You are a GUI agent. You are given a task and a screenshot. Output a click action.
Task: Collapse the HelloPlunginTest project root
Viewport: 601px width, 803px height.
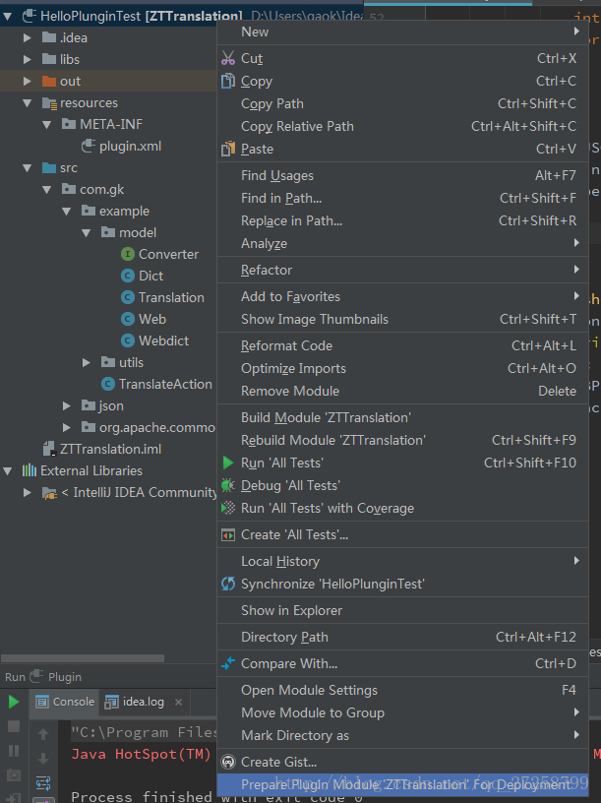pyautogui.click(x=8, y=17)
